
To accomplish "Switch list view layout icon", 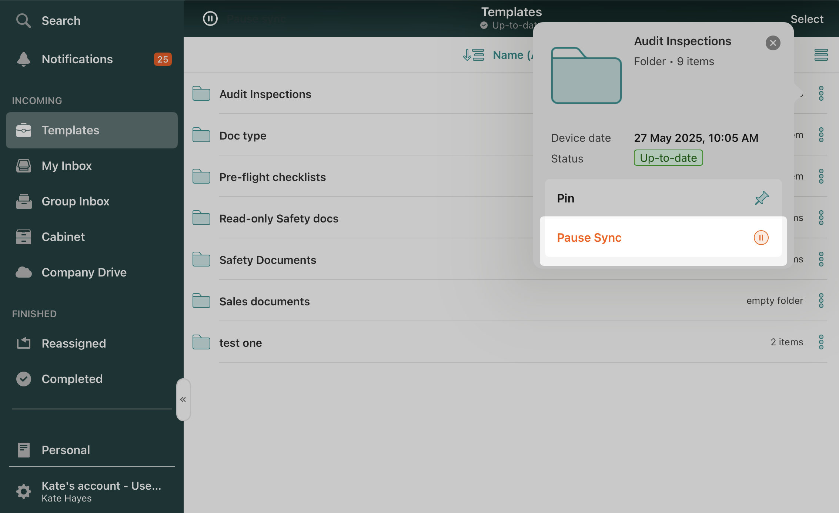I will click(821, 55).
